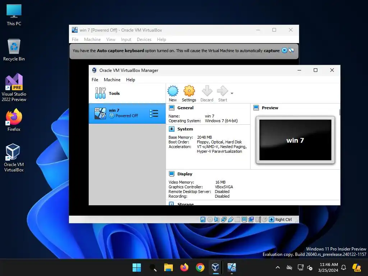
Task: Select This PC desktop icon
Action: click(14, 15)
